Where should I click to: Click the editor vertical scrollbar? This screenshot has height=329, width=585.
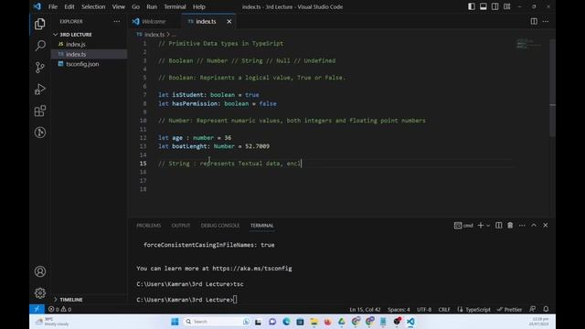point(552,87)
